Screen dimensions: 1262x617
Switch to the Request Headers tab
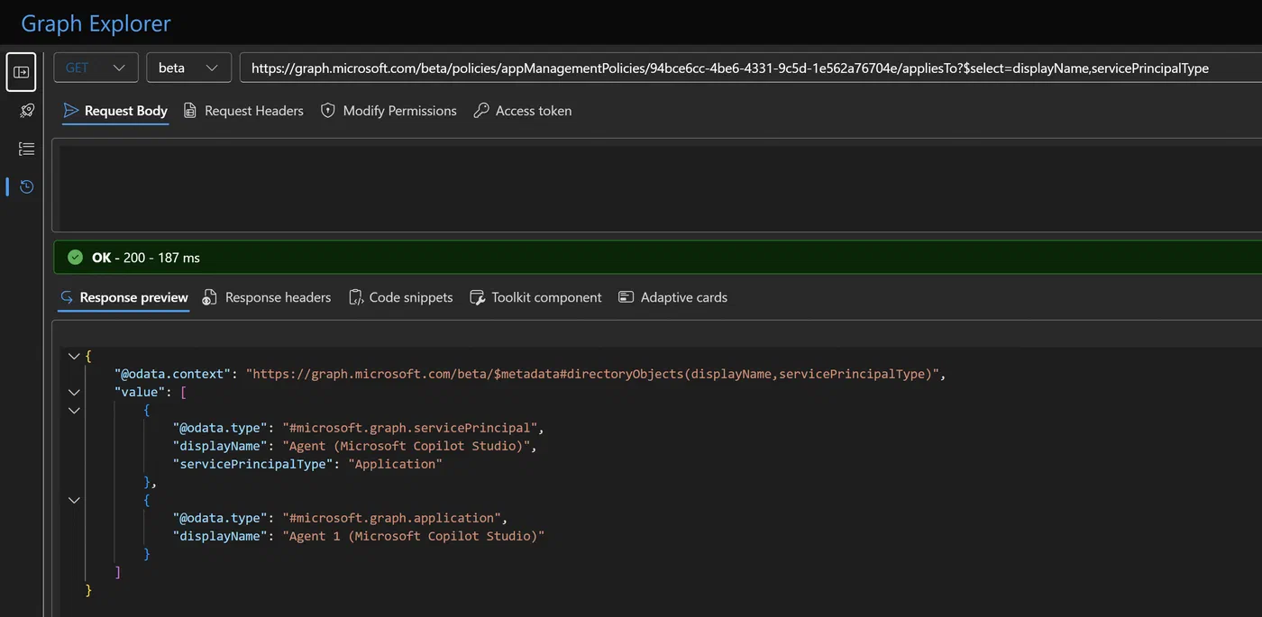[243, 111]
